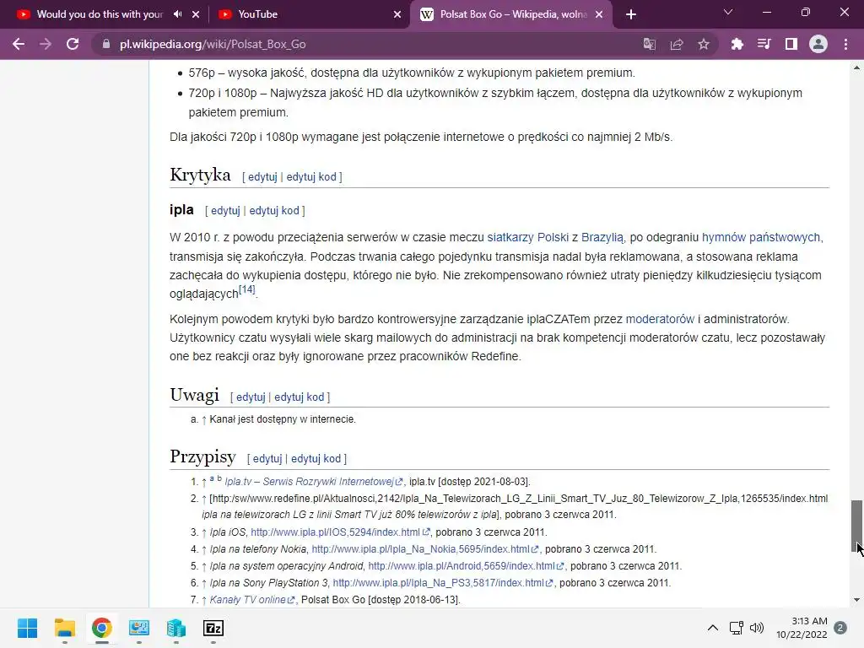
Task: Click the scrollbar up arrow
Action: pyautogui.click(x=856, y=67)
